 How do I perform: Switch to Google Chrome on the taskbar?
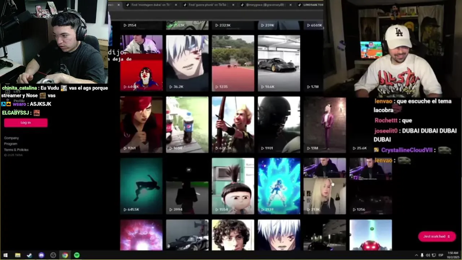(x=65, y=255)
